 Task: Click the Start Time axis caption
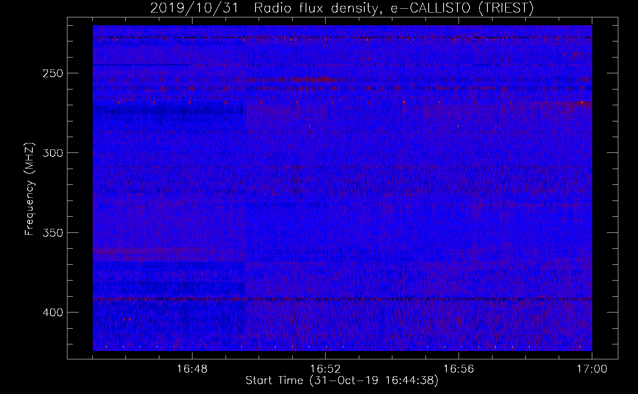[342, 381]
